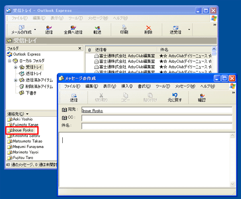Open File (ファイル) menu in Outlook Express window
The width and height of the screenshot is (241, 199).
[20, 18]
